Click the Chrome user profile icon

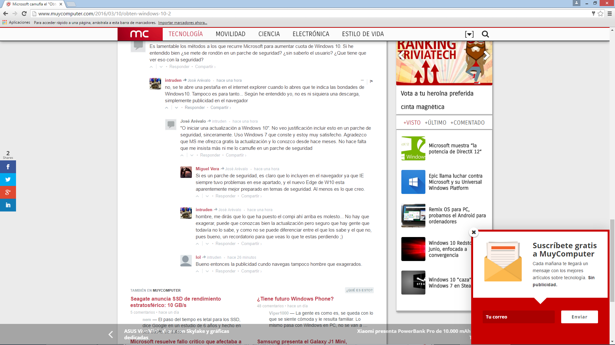(x=576, y=3)
